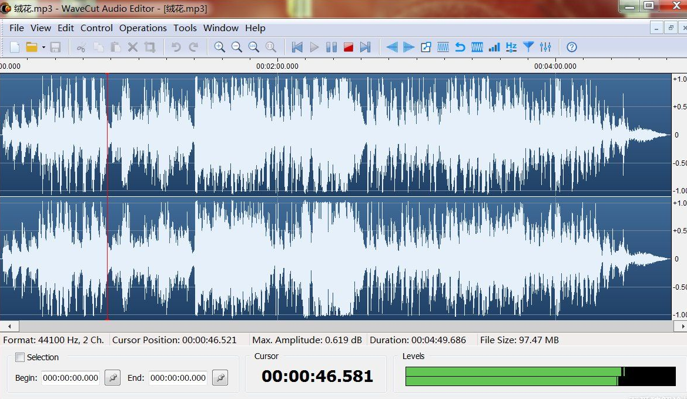Open the Help menu
The height and width of the screenshot is (399, 687).
tap(255, 28)
